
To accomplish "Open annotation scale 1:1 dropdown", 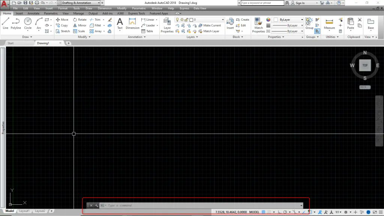I will point(338,212).
